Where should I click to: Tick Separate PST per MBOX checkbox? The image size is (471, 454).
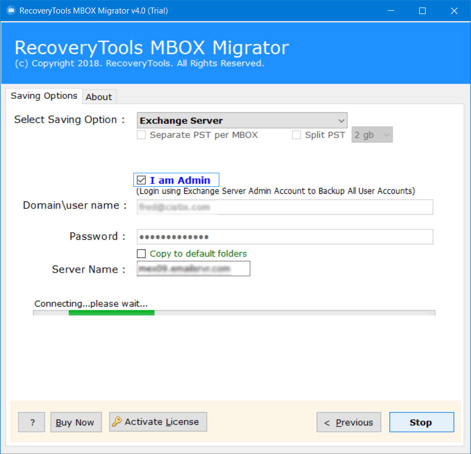click(141, 135)
